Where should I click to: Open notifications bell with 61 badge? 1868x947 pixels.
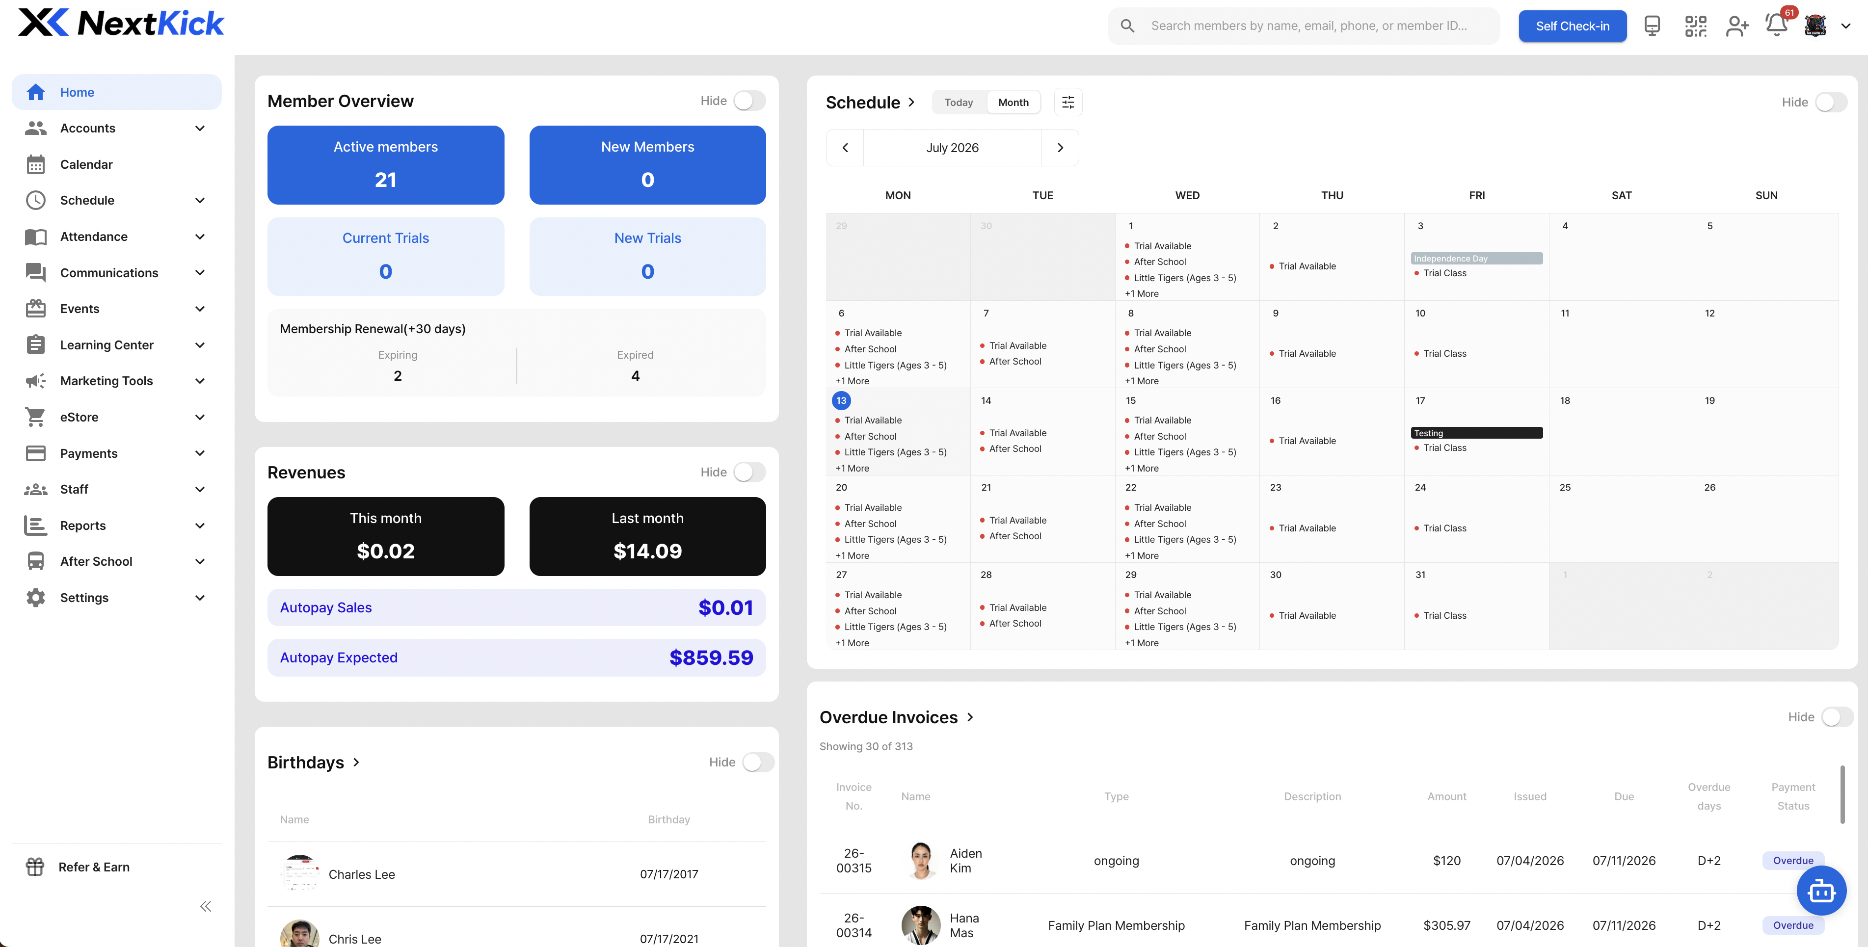1777,25
